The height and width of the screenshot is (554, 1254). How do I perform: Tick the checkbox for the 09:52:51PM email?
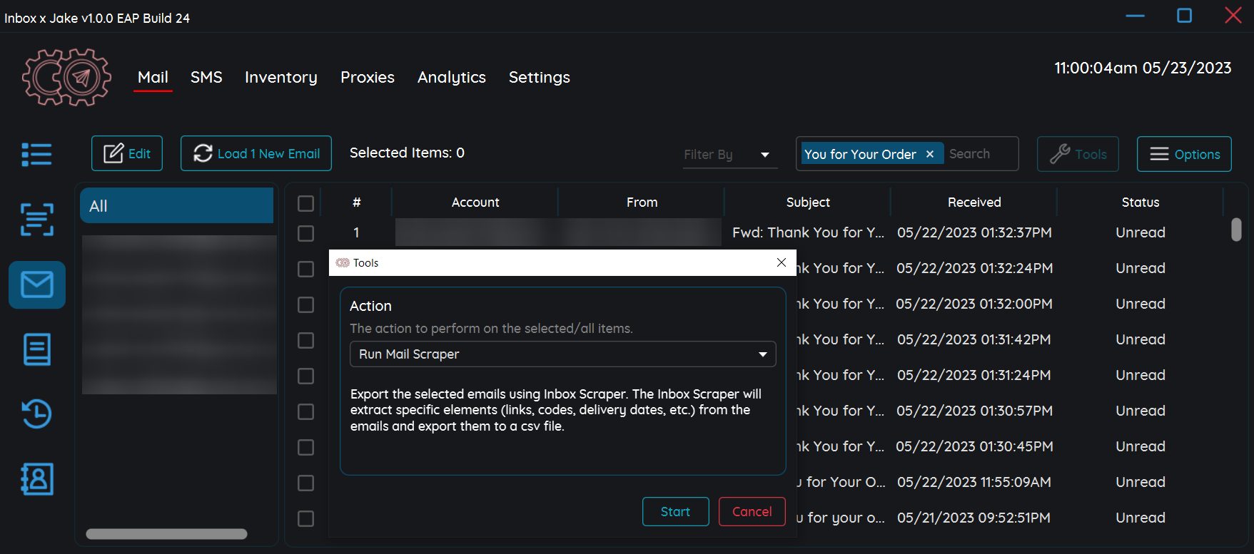(x=305, y=518)
